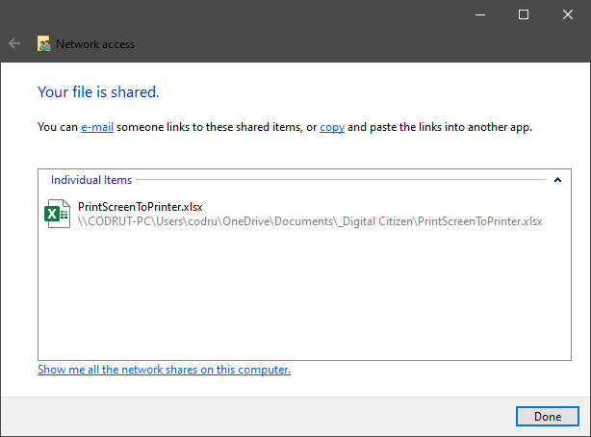Click the Network access title text
Image resolution: width=591 pixels, height=437 pixels.
point(95,44)
